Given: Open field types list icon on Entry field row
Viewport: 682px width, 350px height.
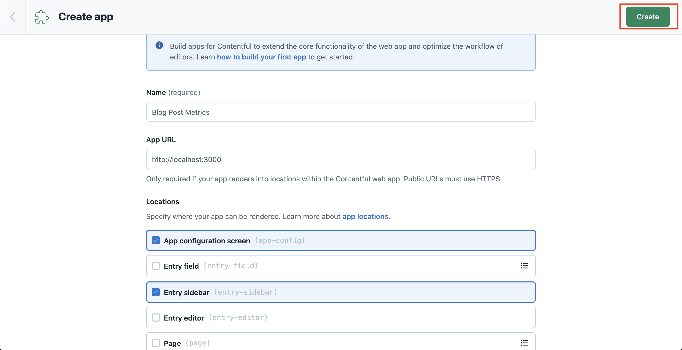Looking at the screenshot, I should point(524,266).
